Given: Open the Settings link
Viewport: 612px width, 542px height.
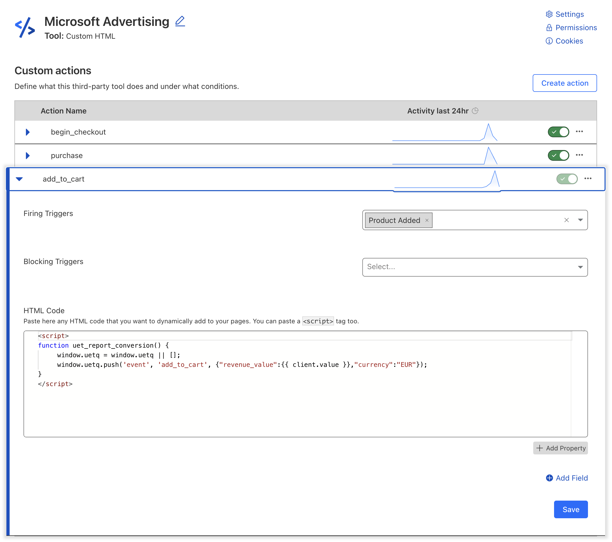Looking at the screenshot, I should point(565,14).
